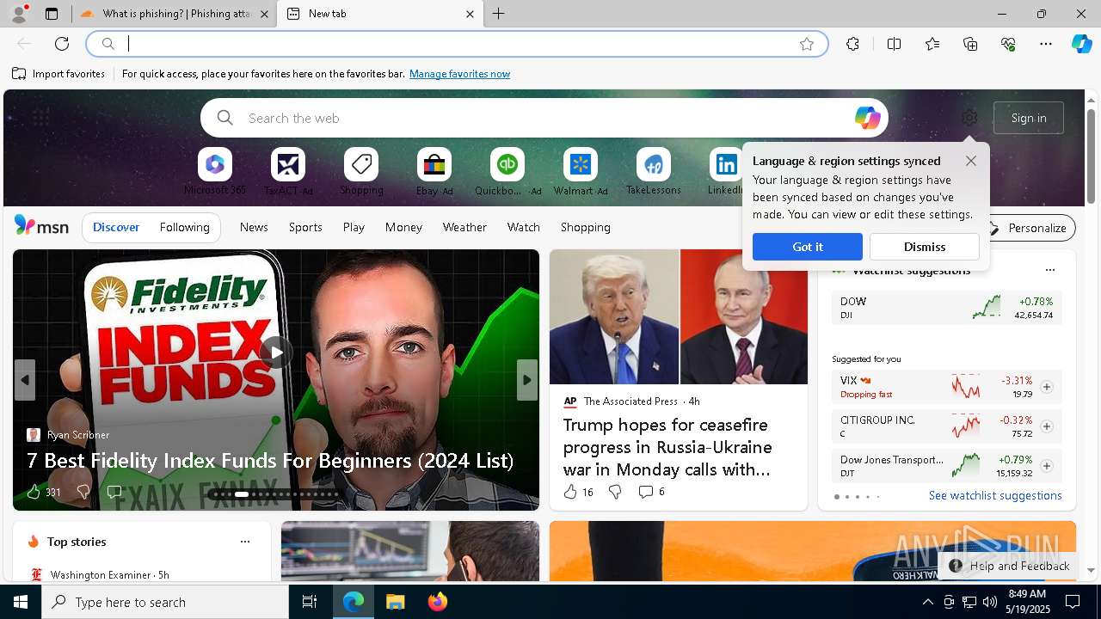The width and height of the screenshot is (1101, 619).
Task: Switch to the Discover tab
Action: tap(116, 228)
